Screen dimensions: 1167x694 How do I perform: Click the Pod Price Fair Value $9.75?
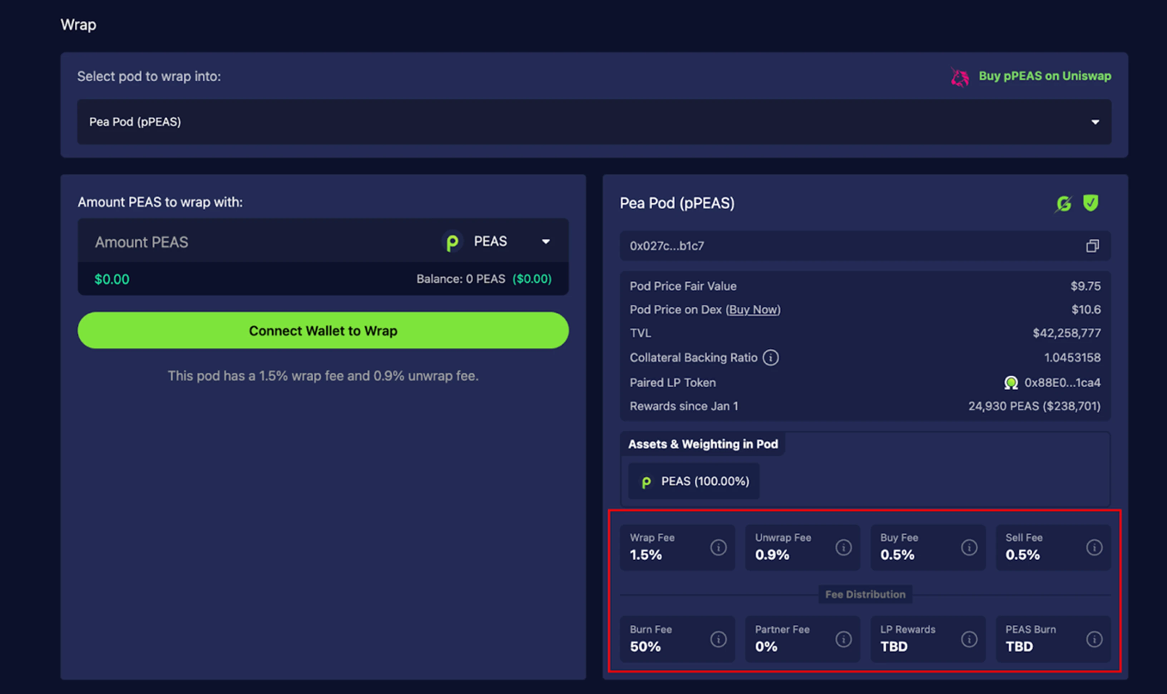(x=1086, y=286)
